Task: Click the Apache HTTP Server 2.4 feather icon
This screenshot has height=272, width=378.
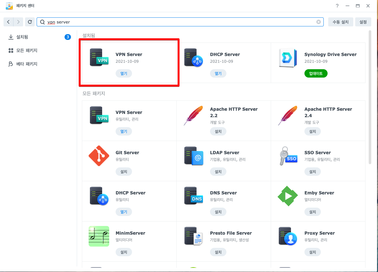Action: 288,115
